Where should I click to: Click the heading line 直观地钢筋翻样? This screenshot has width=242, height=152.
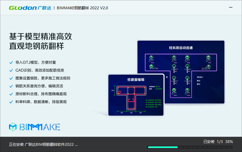(37, 46)
